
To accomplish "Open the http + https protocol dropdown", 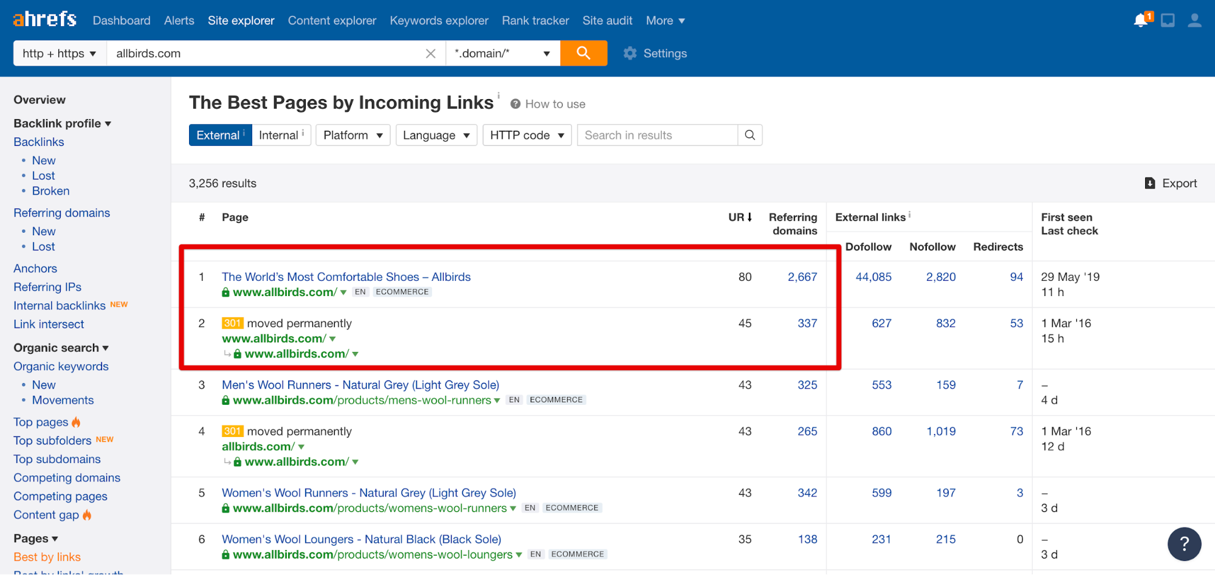I will [60, 53].
